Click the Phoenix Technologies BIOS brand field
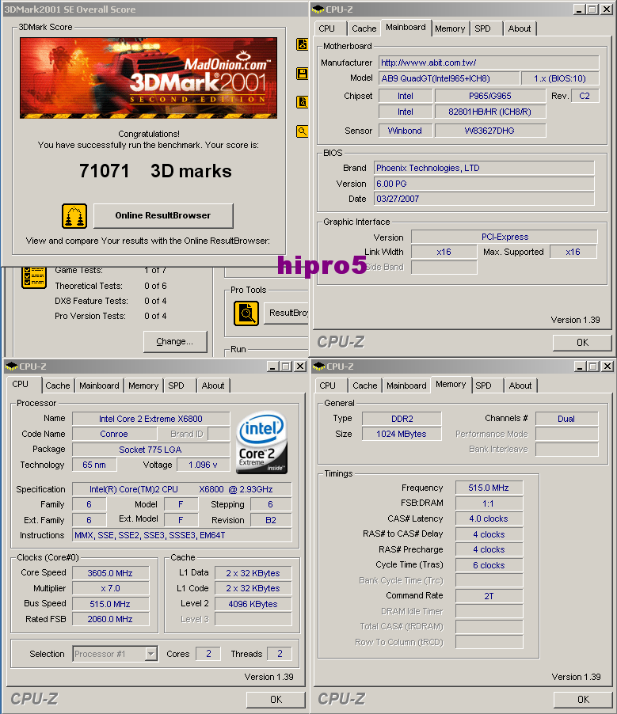 [484, 168]
